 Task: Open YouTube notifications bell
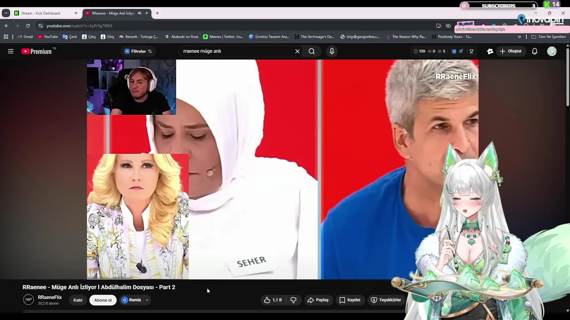[535, 51]
